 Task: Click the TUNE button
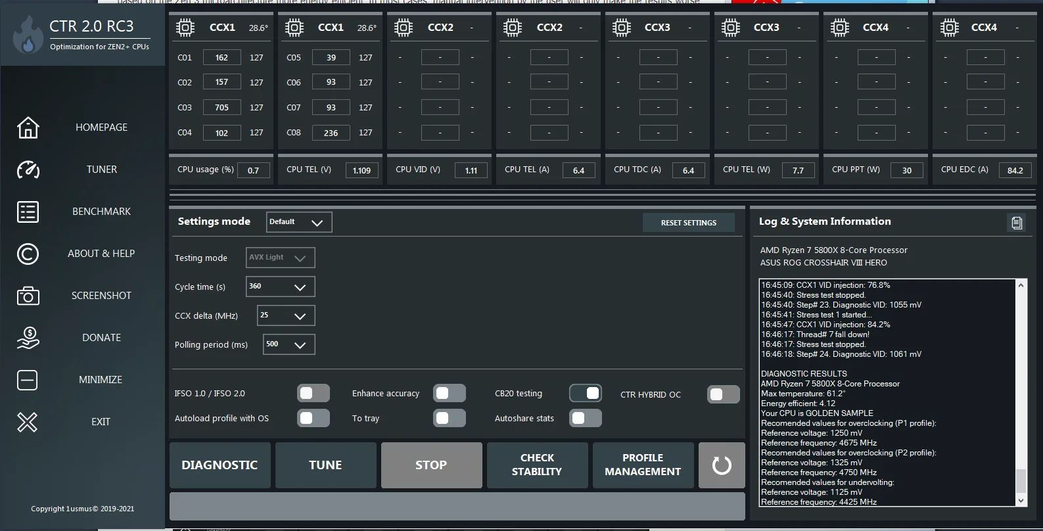click(x=325, y=465)
